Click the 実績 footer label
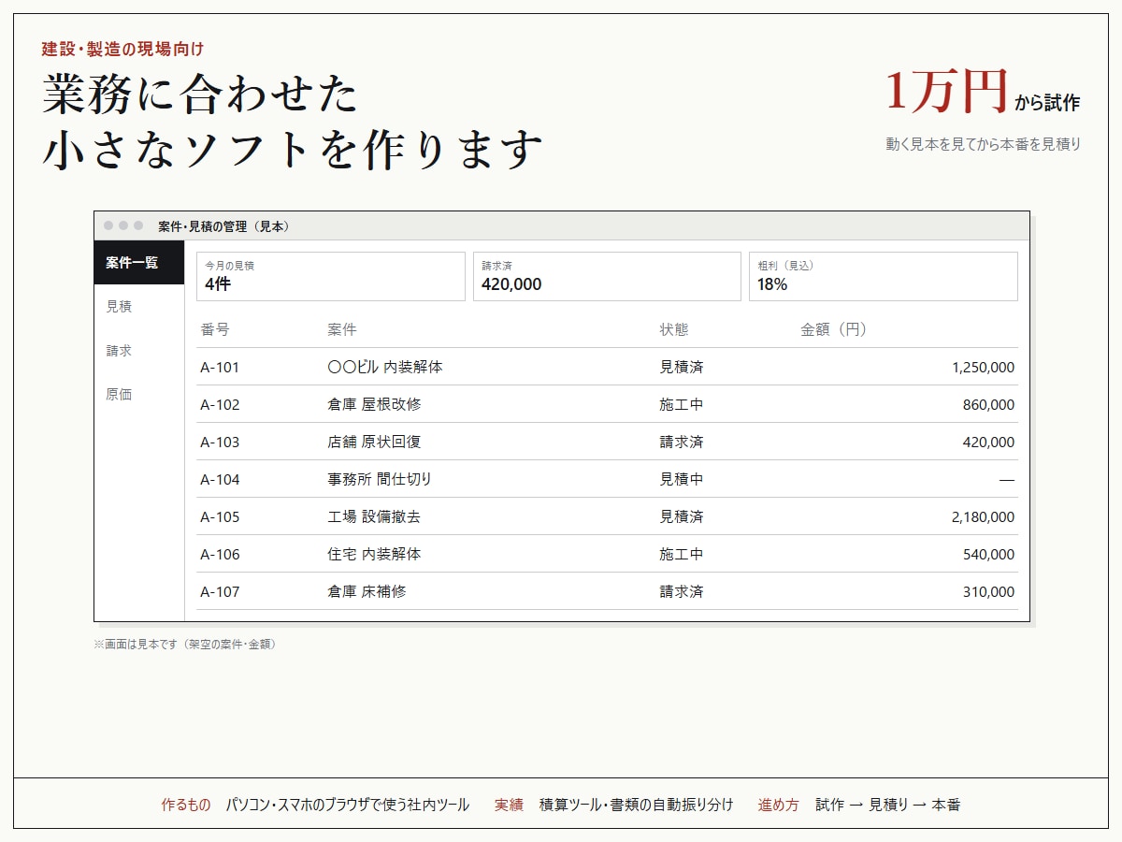 tap(509, 805)
